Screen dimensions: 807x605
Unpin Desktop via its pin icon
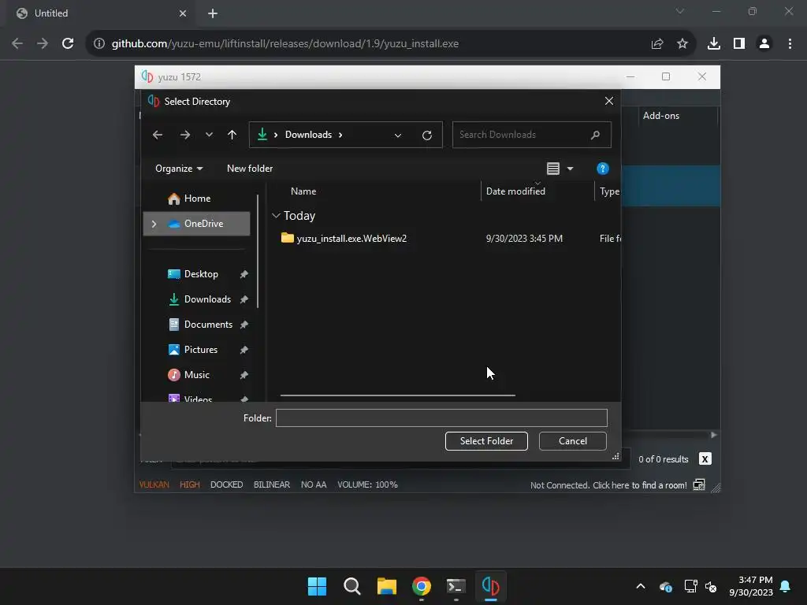(244, 274)
